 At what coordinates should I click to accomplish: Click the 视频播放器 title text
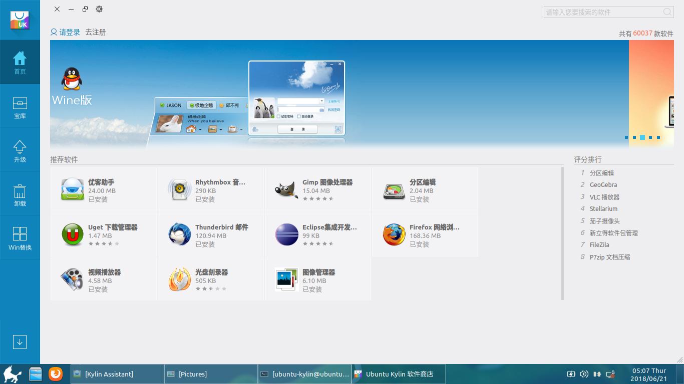tap(105, 272)
